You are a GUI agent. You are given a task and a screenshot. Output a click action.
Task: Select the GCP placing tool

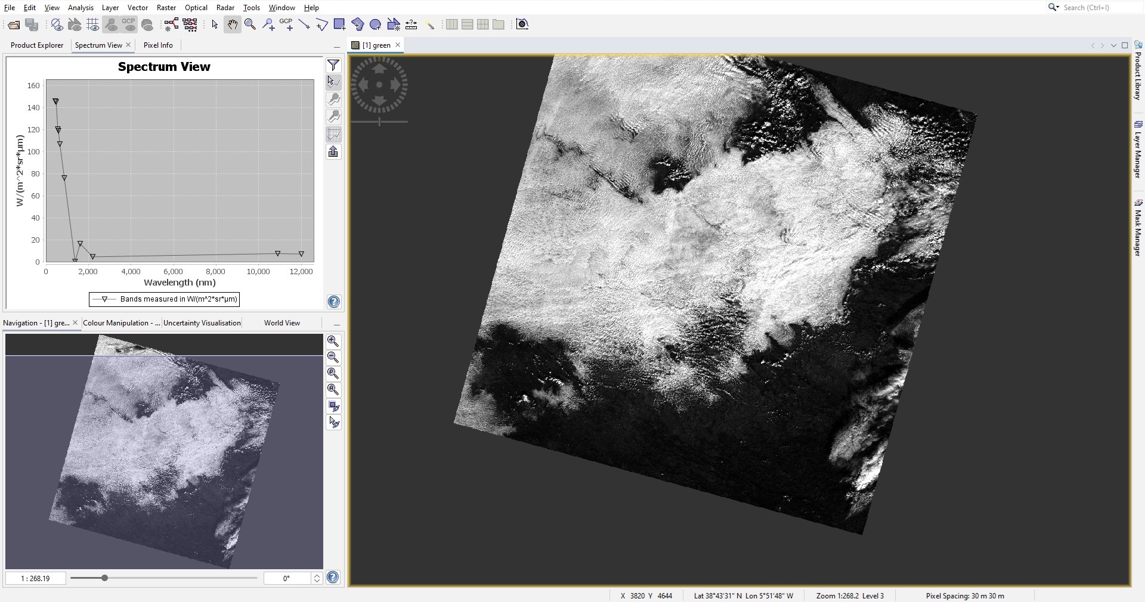point(286,24)
